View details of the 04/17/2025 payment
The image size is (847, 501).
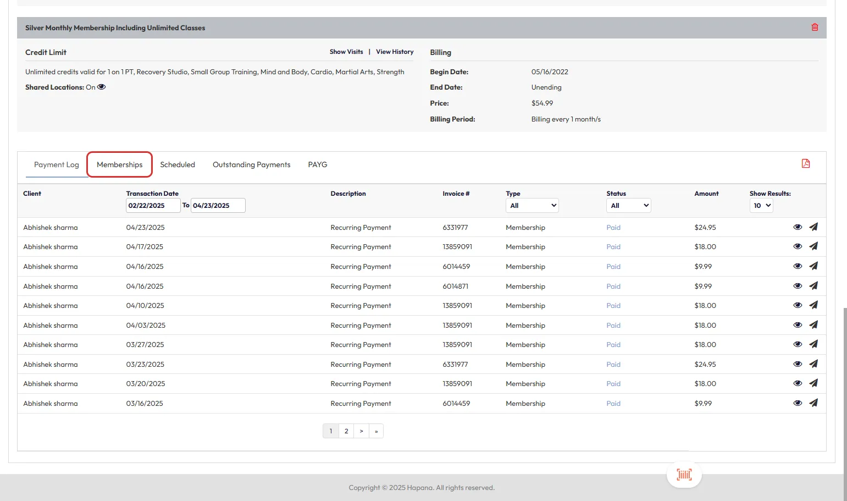point(798,246)
